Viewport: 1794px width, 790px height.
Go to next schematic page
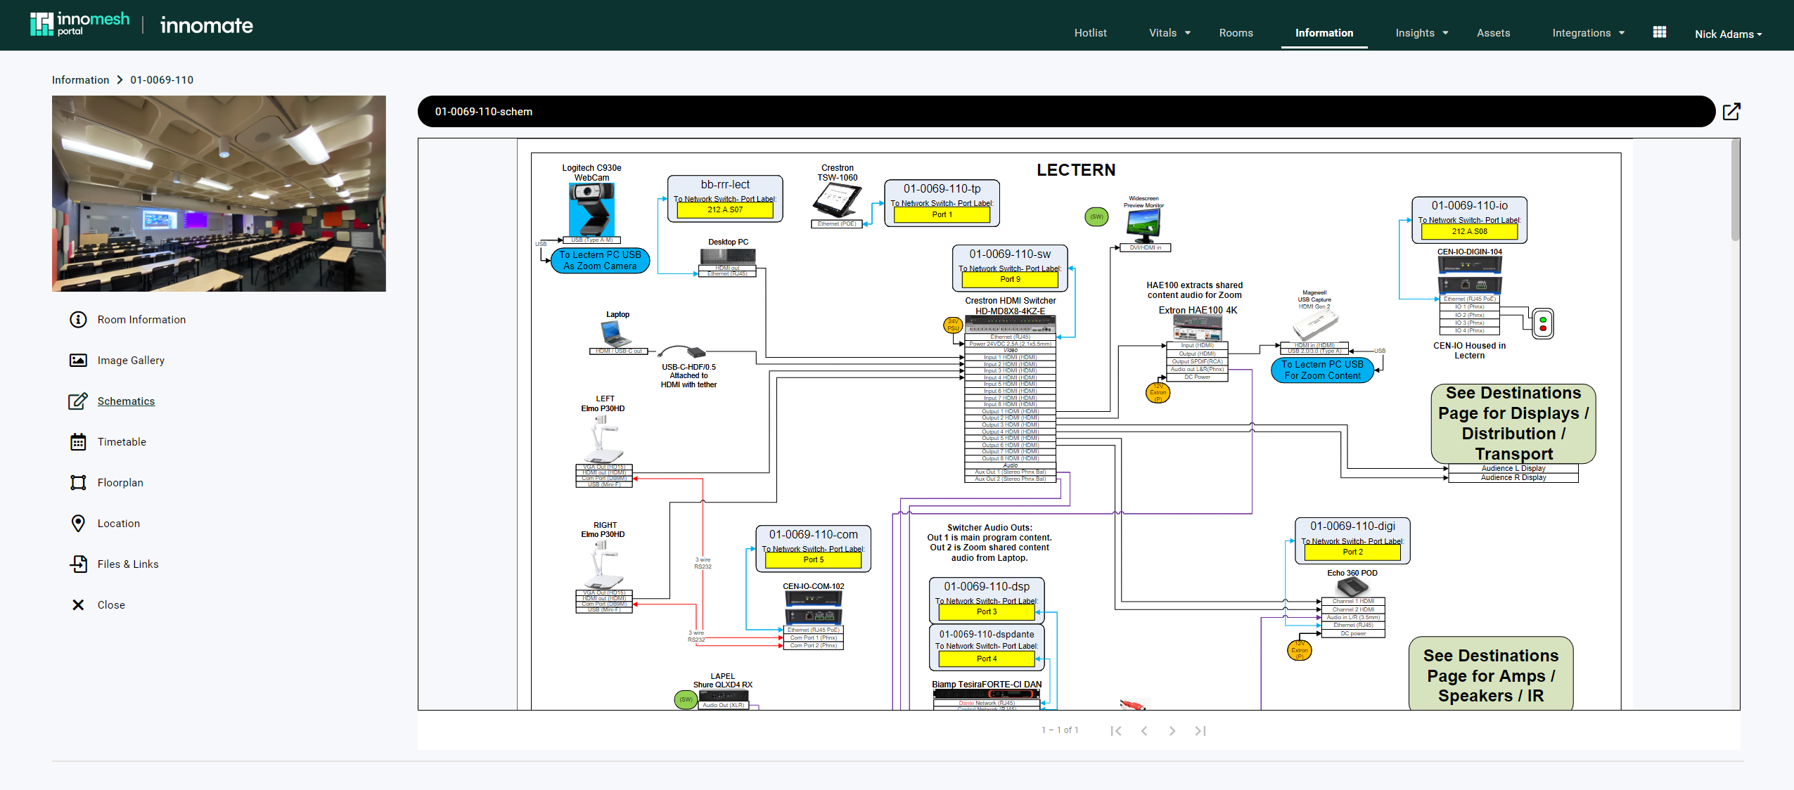coord(1172,731)
